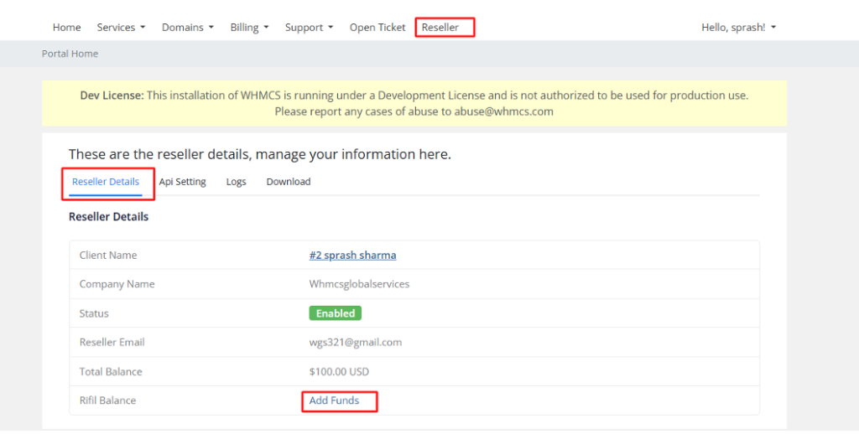Click the Portal Home breadcrumb
859x434 pixels.
click(70, 54)
